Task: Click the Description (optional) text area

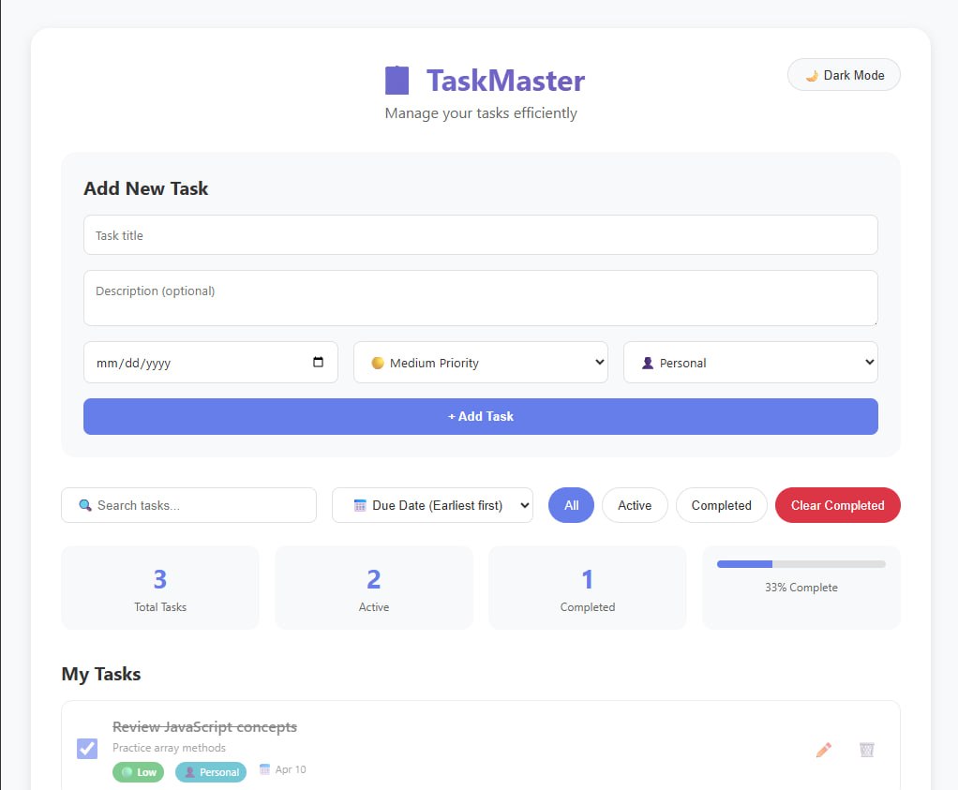Action: (x=481, y=298)
